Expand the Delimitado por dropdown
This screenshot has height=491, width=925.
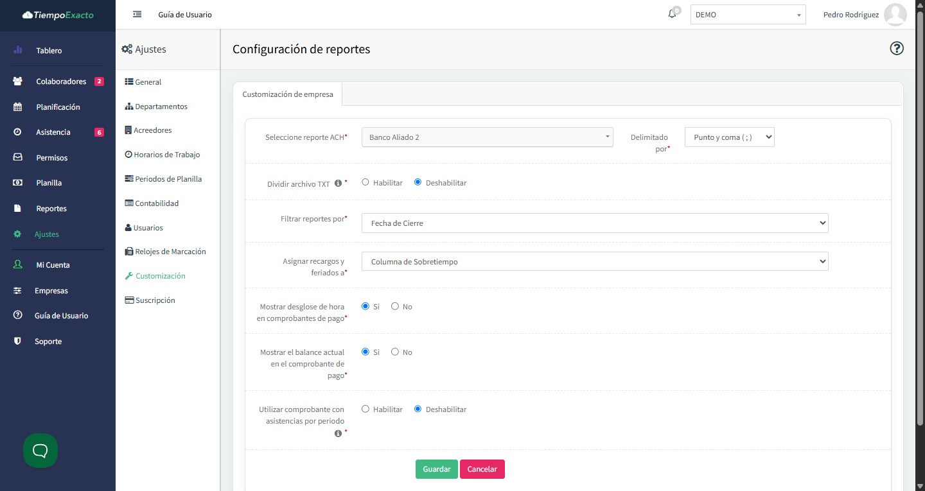pyautogui.click(x=729, y=137)
